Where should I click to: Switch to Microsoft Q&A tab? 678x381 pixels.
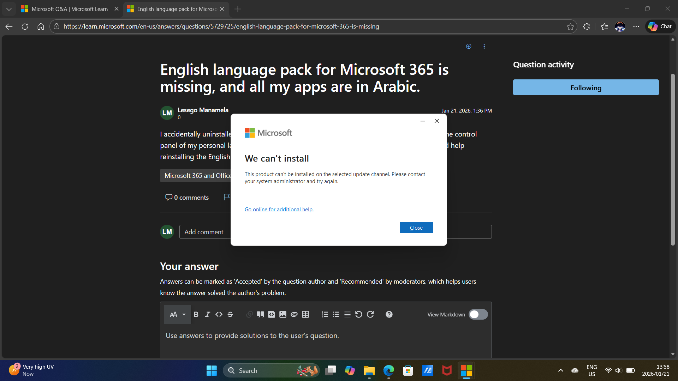point(70,9)
